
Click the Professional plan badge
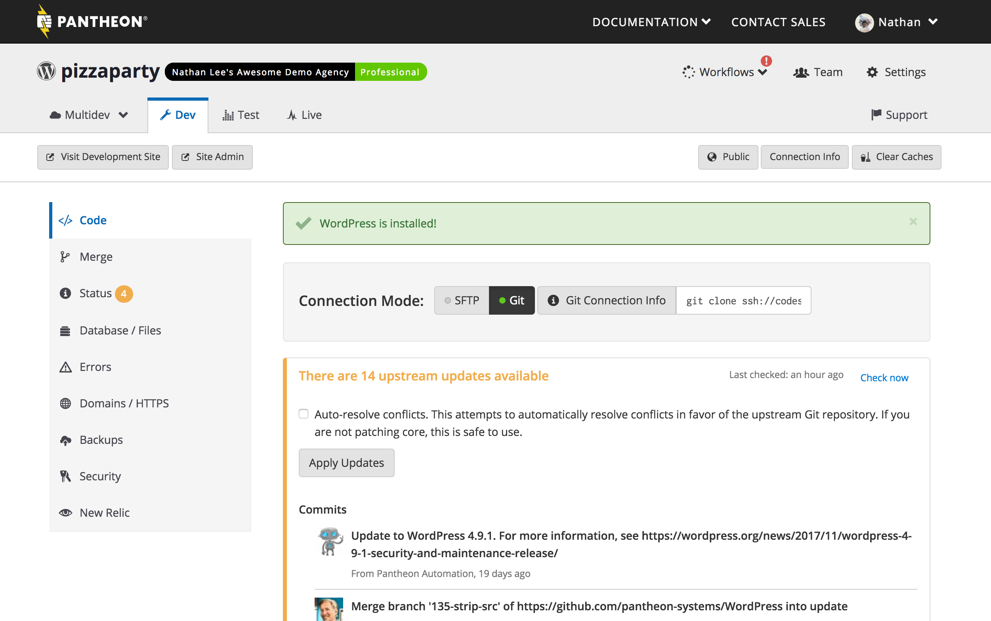pos(390,72)
